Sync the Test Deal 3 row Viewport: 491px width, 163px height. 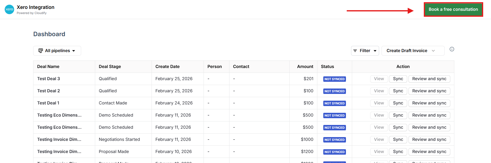coord(398,79)
